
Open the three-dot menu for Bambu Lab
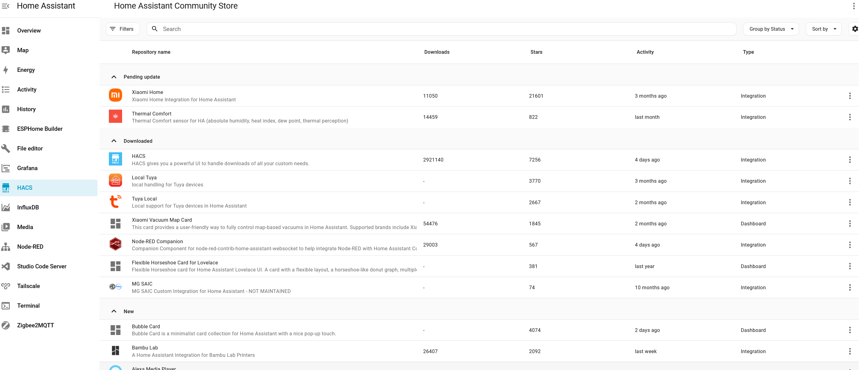click(850, 351)
